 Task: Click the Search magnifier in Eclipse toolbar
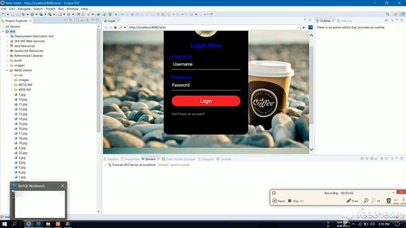click(388, 15)
